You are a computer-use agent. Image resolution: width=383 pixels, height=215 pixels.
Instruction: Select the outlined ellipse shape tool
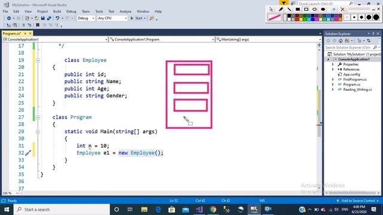tap(315, 10)
